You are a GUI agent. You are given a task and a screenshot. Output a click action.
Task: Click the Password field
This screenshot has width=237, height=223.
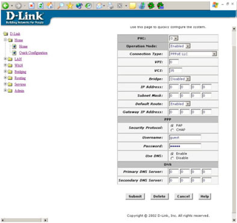click(185, 146)
